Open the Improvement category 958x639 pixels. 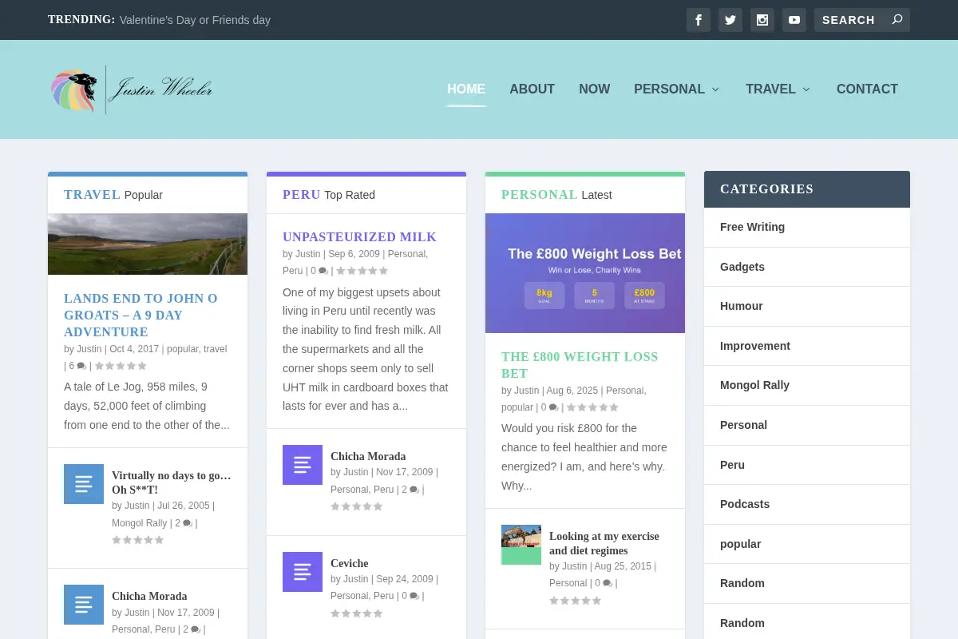755,346
